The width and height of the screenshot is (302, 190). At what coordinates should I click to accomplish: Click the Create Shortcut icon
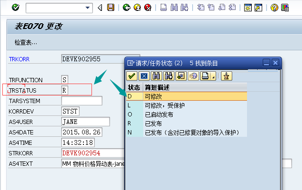click(x=258, y=8)
